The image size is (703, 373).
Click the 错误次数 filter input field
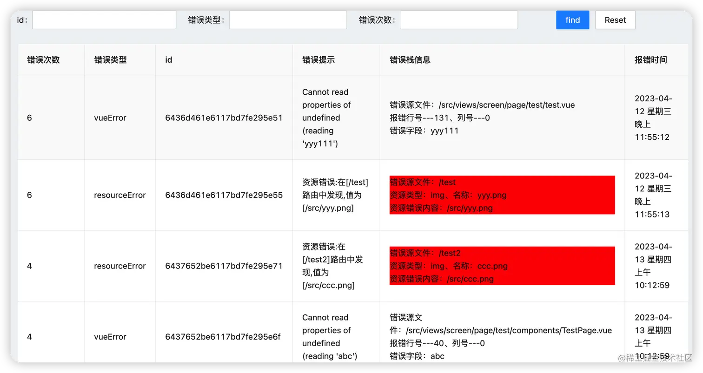point(459,20)
